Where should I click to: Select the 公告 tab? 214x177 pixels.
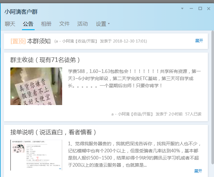click(x=28, y=24)
